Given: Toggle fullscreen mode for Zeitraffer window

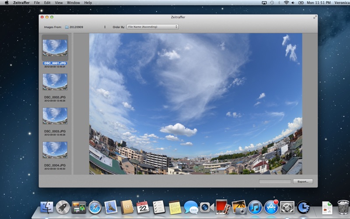Looking at the screenshot, I should (315, 17).
